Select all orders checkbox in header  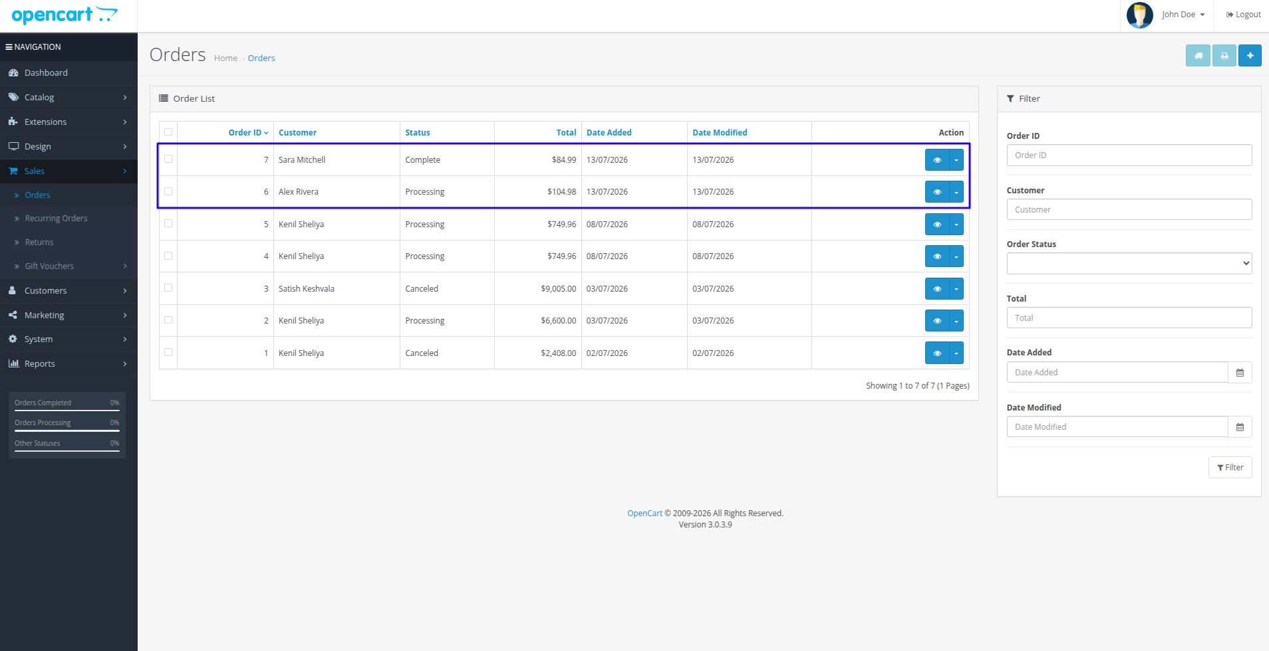click(168, 132)
